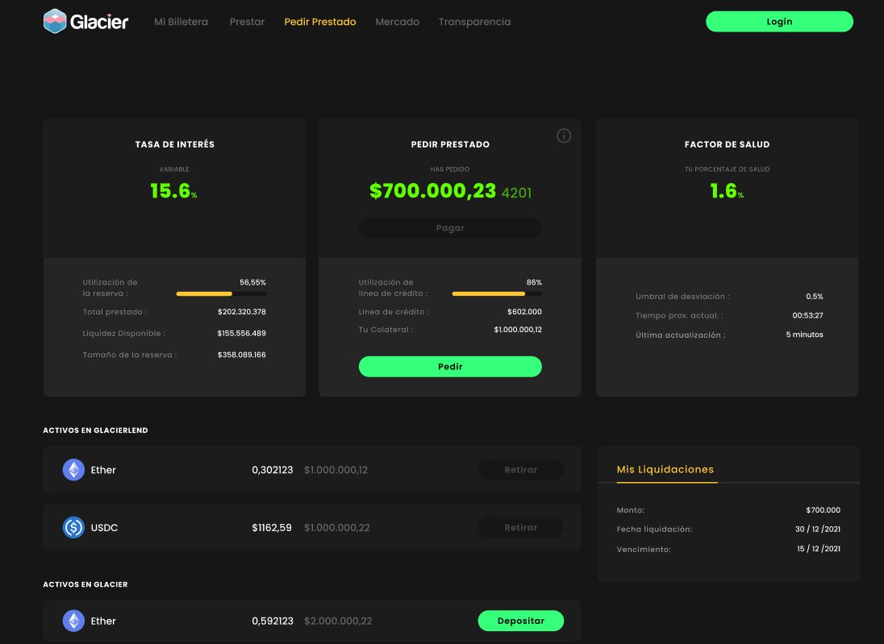The height and width of the screenshot is (644, 884).
Task: Click the $2.000.000,22 Ether value
Action: pyautogui.click(x=338, y=621)
